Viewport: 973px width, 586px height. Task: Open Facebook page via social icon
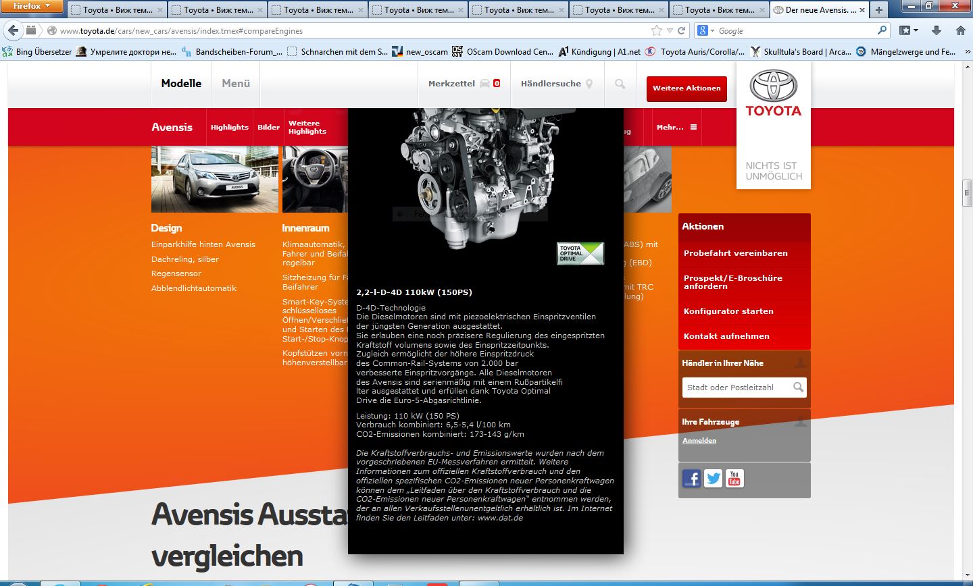(691, 479)
